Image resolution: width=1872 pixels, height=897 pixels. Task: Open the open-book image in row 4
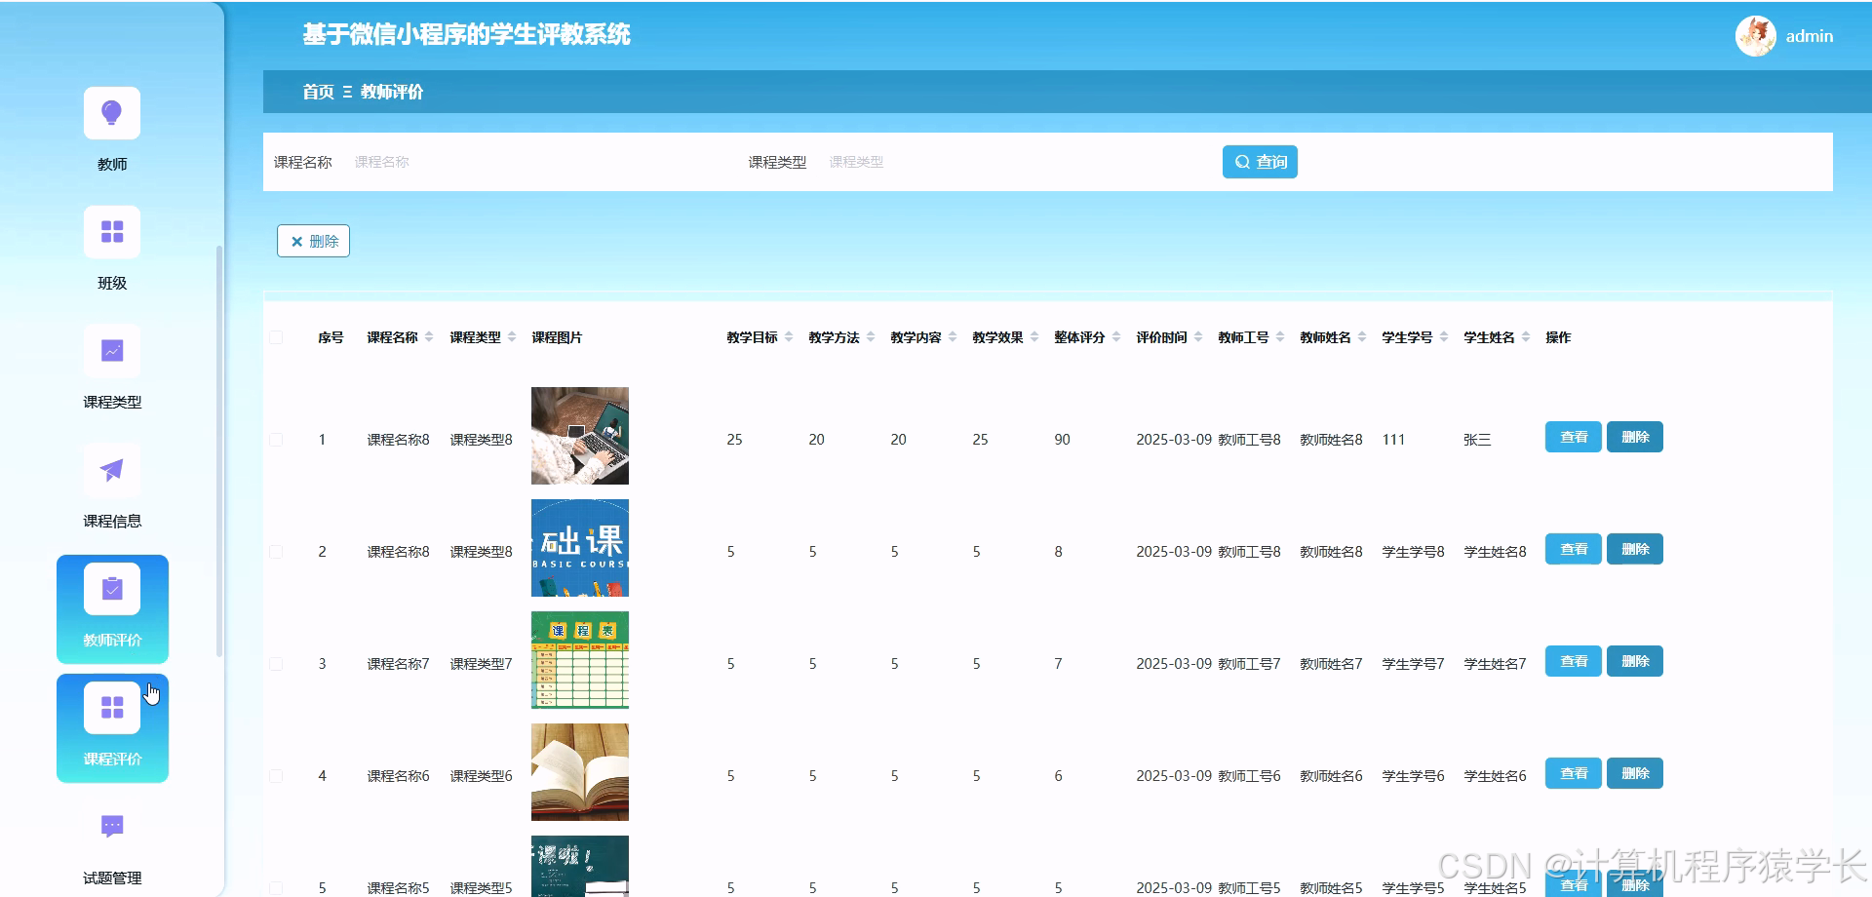point(580,772)
